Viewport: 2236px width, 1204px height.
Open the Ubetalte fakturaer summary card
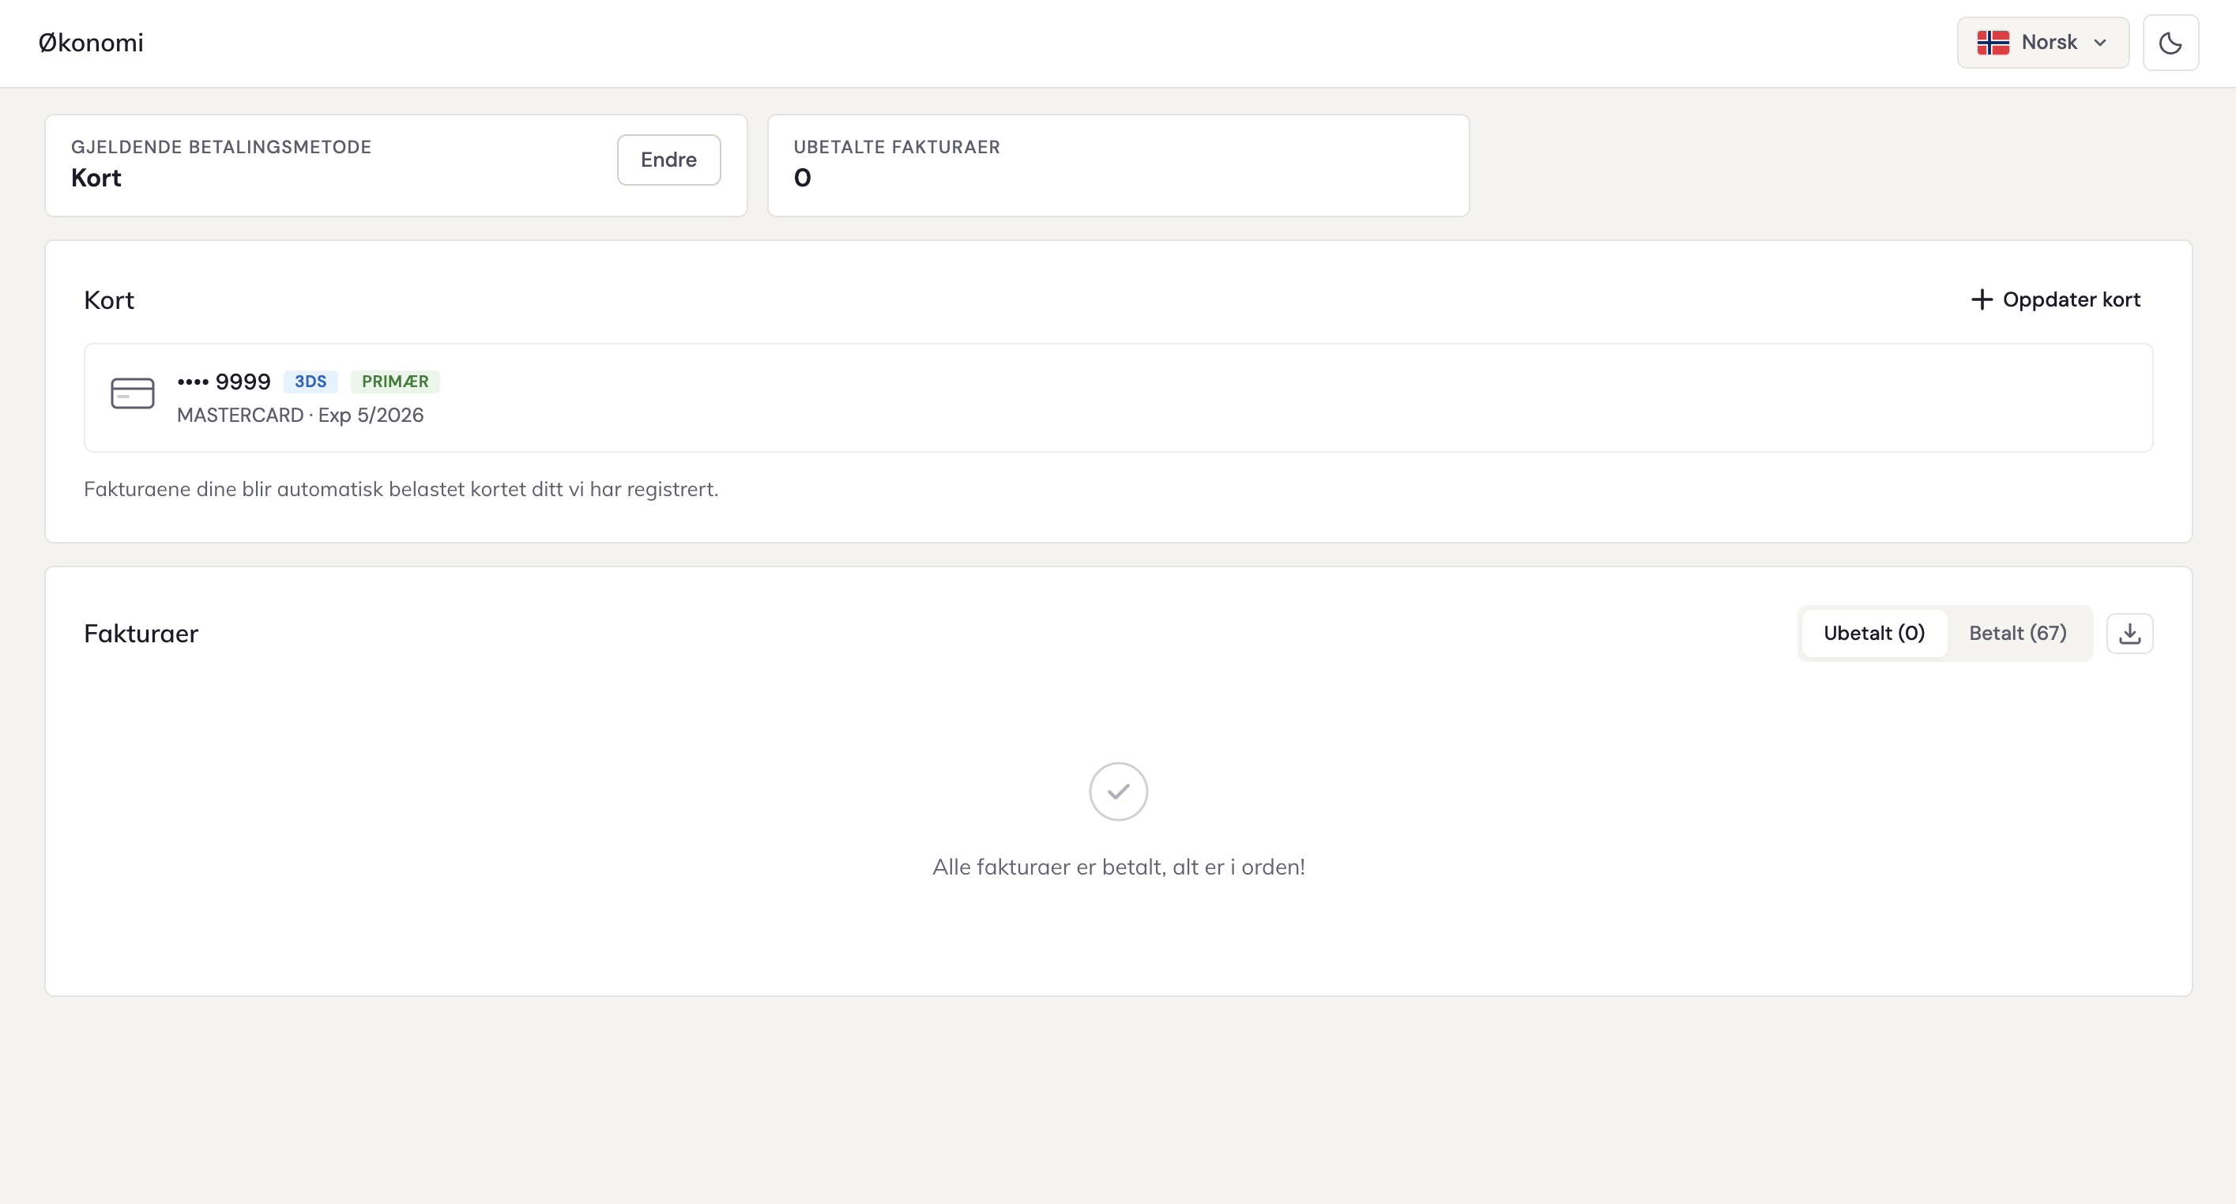(x=1117, y=165)
